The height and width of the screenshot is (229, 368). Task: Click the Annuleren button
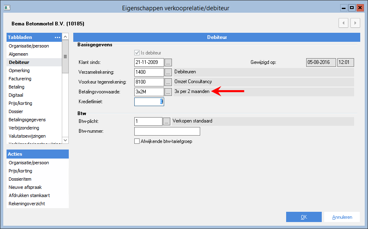tap(342, 217)
